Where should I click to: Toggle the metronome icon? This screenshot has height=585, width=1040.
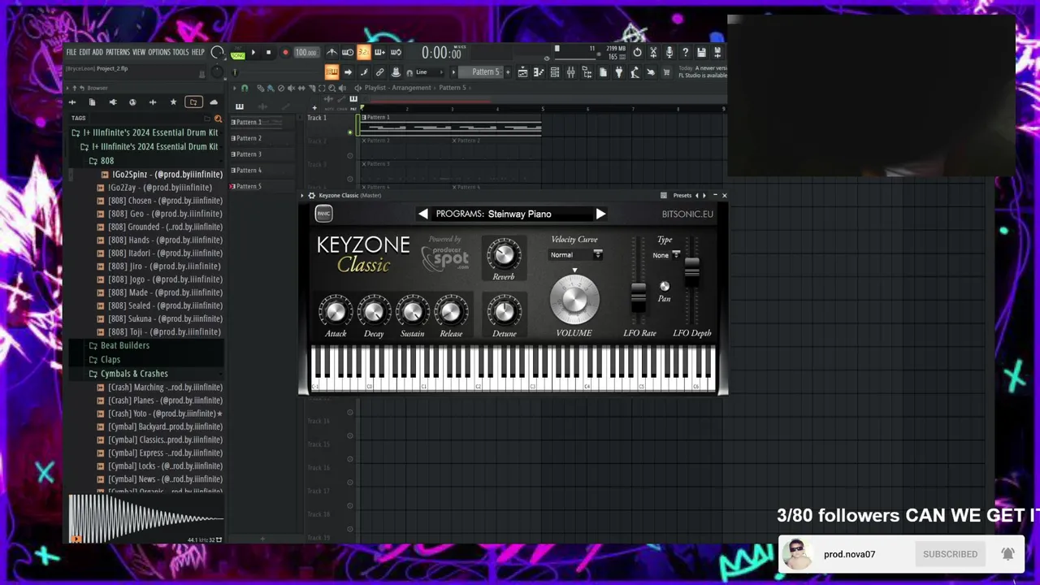pyautogui.click(x=331, y=53)
